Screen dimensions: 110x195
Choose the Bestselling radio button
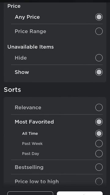pos(99,167)
